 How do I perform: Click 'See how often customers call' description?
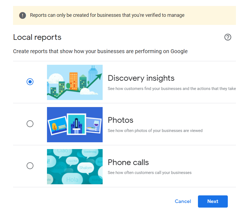click(x=150, y=173)
